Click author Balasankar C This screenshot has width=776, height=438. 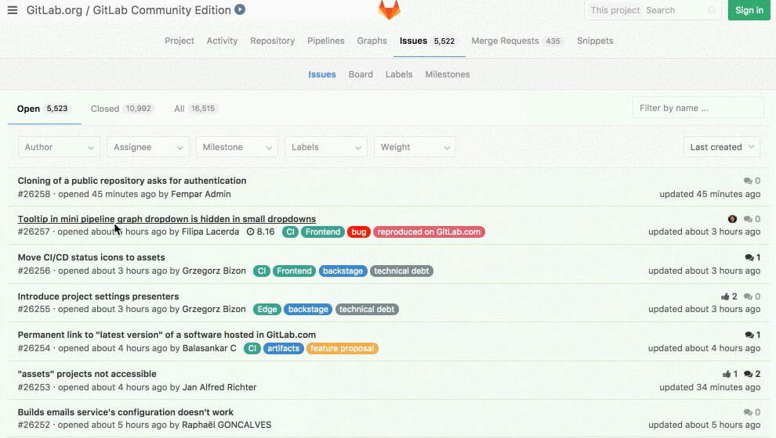(x=209, y=348)
